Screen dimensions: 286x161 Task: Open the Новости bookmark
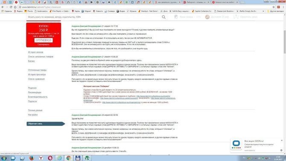(98, 11)
